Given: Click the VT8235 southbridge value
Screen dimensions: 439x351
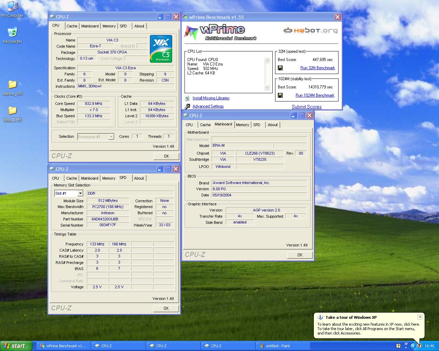Looking at the screenshot, I should tap(260, 159).
